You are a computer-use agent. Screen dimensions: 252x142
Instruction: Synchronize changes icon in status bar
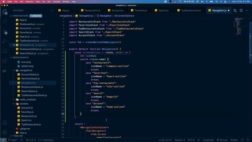tap(21, 140)
